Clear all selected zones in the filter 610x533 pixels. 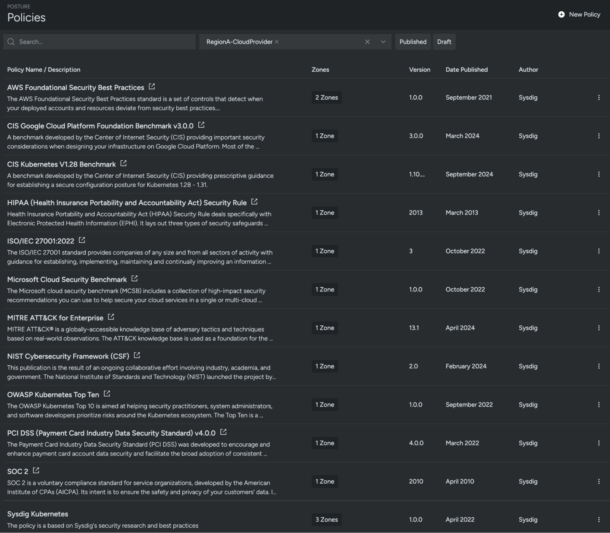(x=367, y=42)
